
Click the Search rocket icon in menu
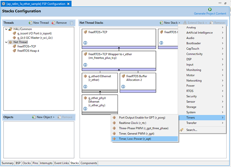pyautogui.click(x=181, y=130)
